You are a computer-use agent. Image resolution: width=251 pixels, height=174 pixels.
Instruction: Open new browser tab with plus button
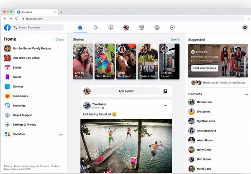[61, 12]
